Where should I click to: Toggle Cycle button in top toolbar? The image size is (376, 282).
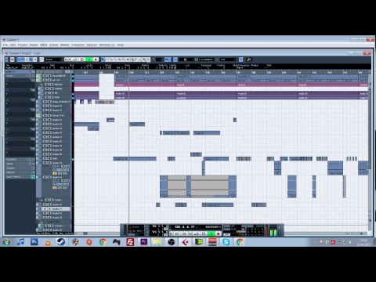point(75,60)
